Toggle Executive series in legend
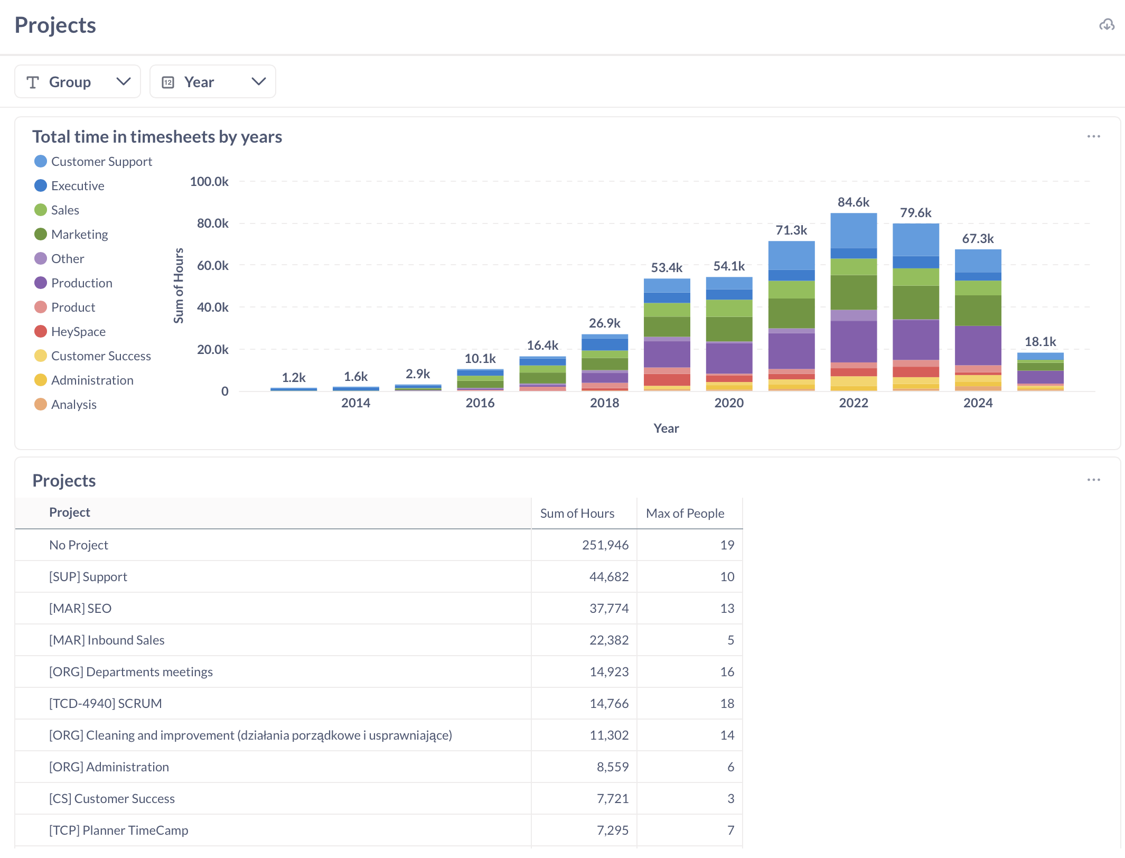The width and height of the screenshot is (1125, 858). (70, 185)
